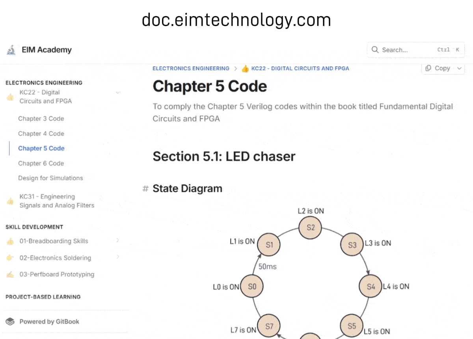Screen dimensions: 473x339
Task: Go to Chapter 6 Code in sidebar
Action: [x=41, y=163]
